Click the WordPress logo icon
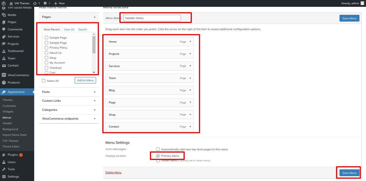The height and width of the screenshot is (181, 366). tap(4, 3)
